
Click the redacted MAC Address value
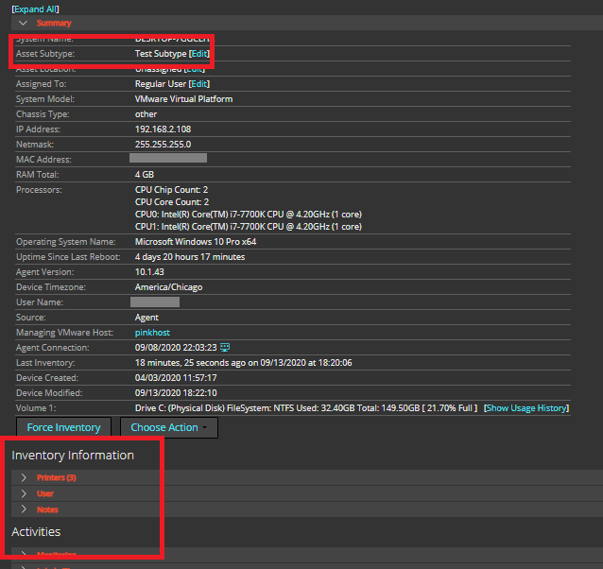[x=167, y=159]
